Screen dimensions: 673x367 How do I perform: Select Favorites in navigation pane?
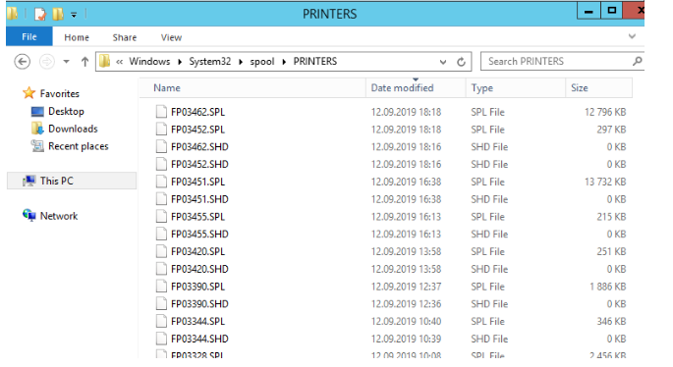60,93
